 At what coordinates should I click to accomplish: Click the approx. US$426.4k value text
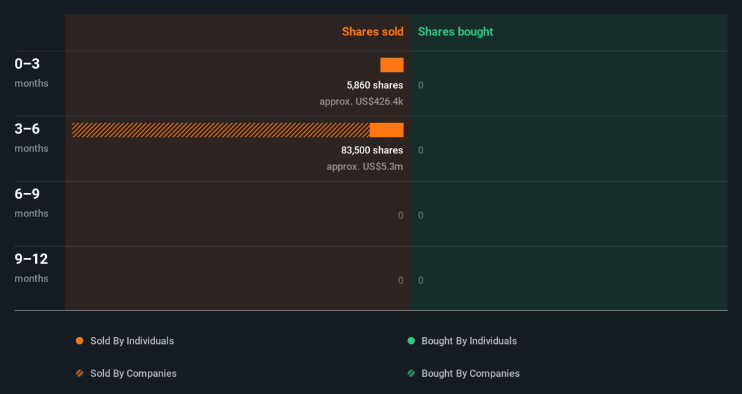(361, 101)
